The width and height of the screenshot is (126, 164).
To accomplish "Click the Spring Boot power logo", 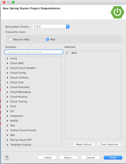I will click(x=117, y=12).
